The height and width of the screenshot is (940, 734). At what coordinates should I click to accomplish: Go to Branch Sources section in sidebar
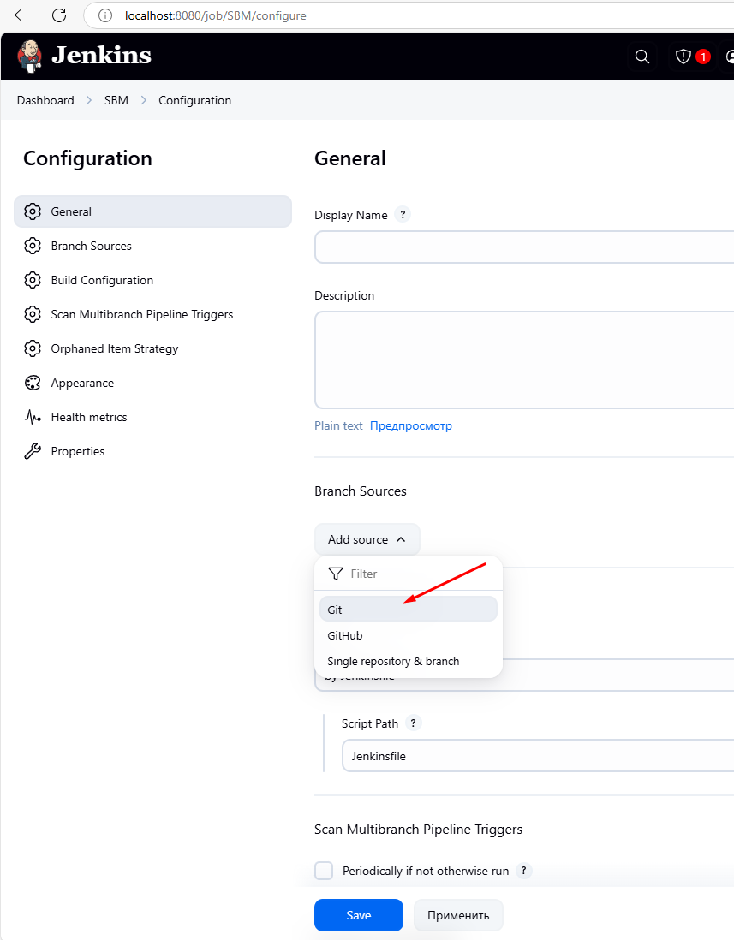pyautogui.click(x=91, y=246)
